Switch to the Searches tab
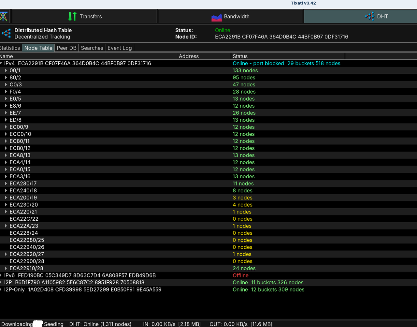Viewport: 417px width, 327px height. pyautogui.click(x=92, y=48)
